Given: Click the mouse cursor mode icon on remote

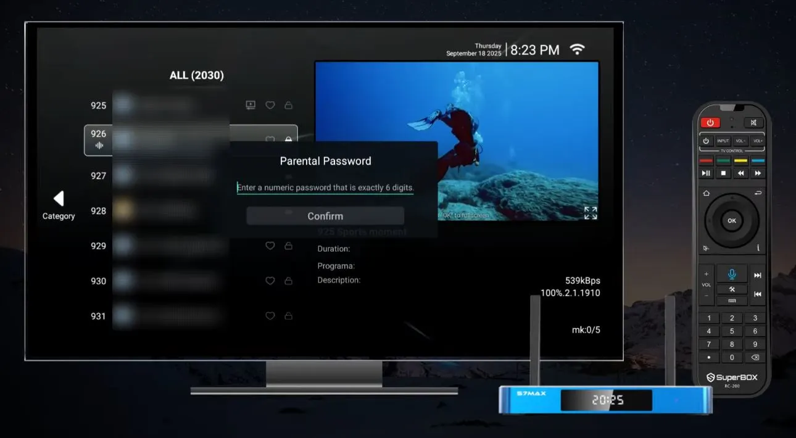Looking at the screenshot, I should pyautogui.click(x=706, y=248).
